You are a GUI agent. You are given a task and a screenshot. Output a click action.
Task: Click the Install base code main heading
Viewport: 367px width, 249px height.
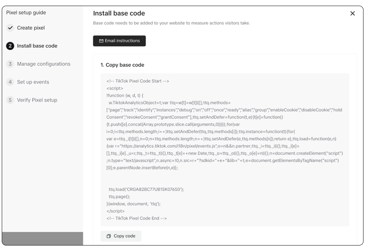(119, 13)
